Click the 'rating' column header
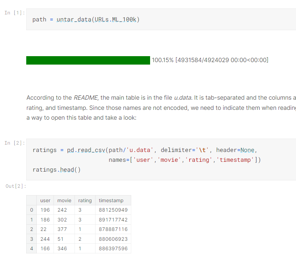This screenshot has width=296, height=272. (85, 200)
